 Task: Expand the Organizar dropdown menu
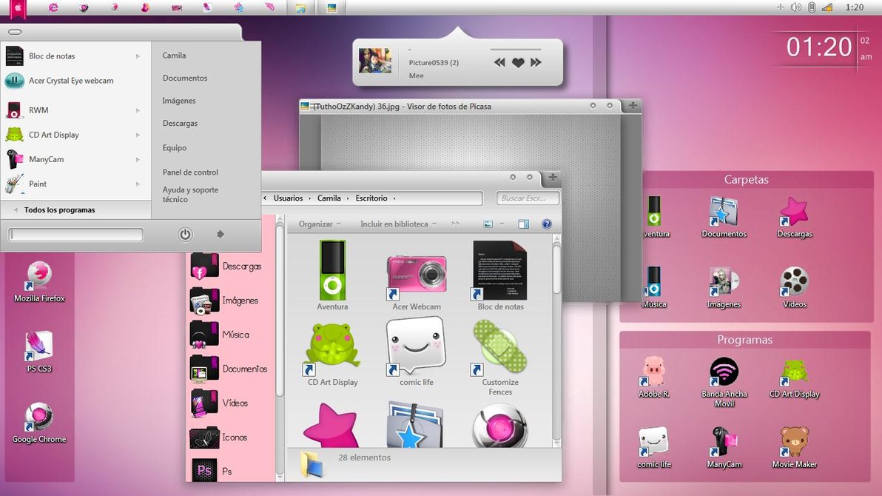pos(320,224)
